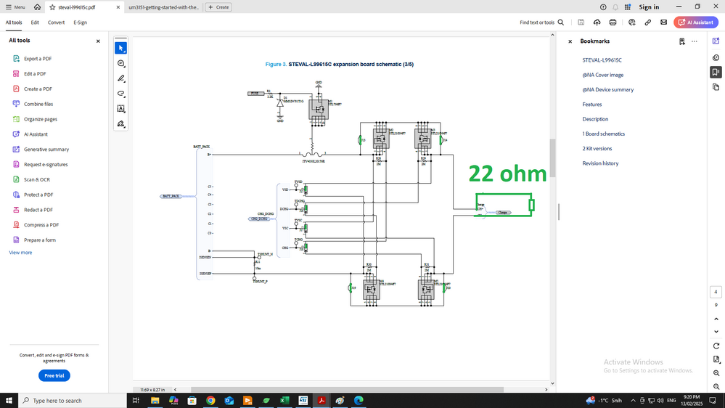Open the AI Assistant gradient button

click(x=695, y=23)
